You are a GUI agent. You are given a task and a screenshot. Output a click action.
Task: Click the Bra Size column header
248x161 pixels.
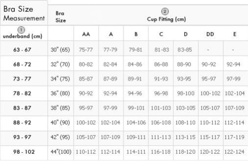(x=61, y=17)
